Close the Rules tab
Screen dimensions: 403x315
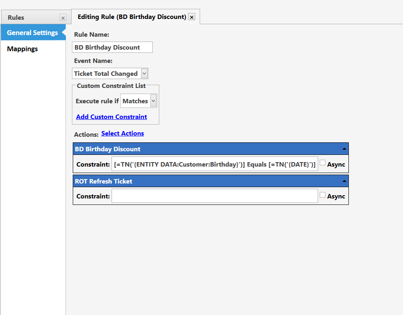click(63, 18)
